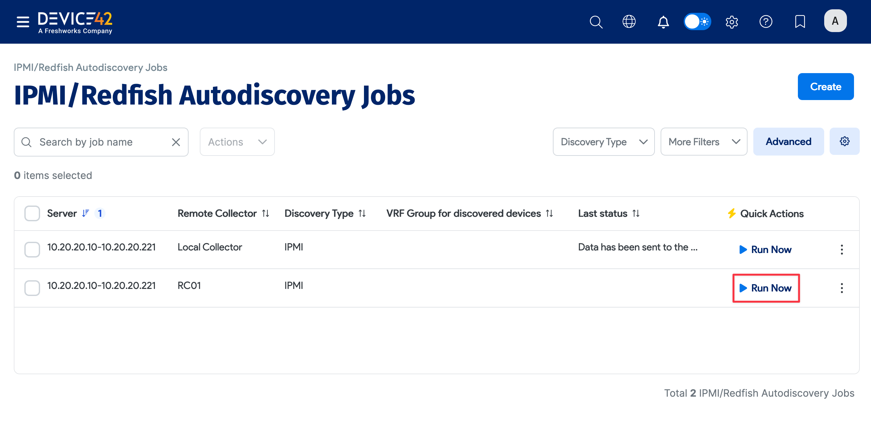Click the Search by job name field

[101, 142]
